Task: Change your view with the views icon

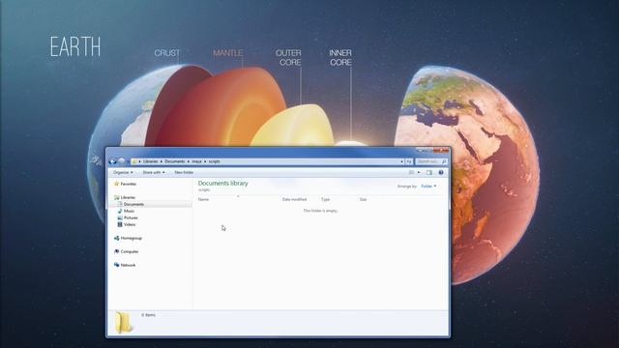Action: coord(411,172)
